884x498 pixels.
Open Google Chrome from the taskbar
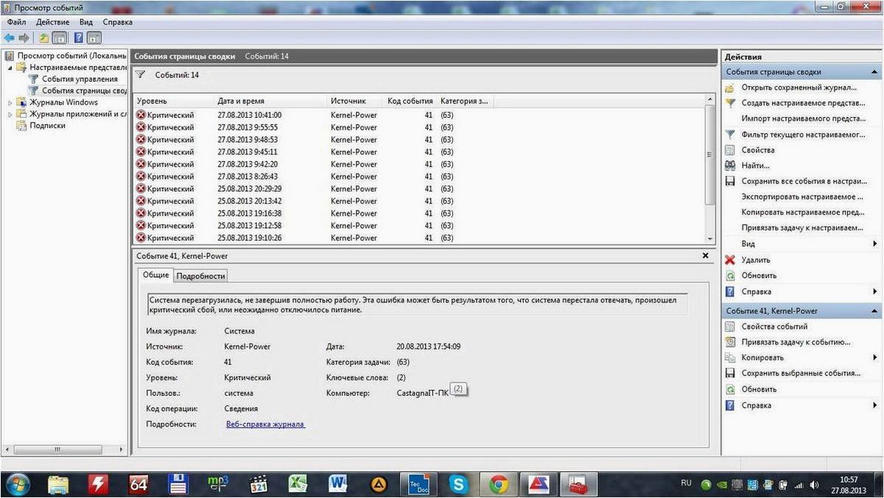pyautogui.click(x=499, y=484)
